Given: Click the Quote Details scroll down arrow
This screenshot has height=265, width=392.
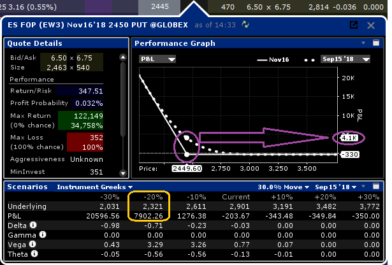Looking at the screenshot, I should [x=123, y=173].
